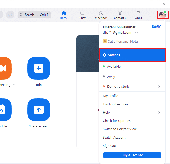The height and width of the screenshot is (164, 170).
Task: Click Try Top Features
Action: click(115, 104)
